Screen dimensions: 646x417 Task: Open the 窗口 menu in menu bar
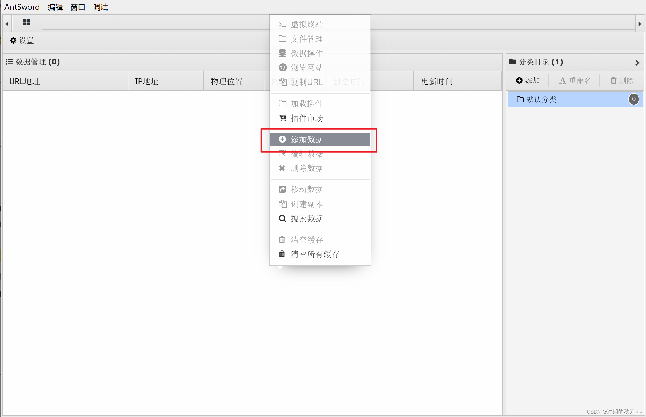(78, 7)
